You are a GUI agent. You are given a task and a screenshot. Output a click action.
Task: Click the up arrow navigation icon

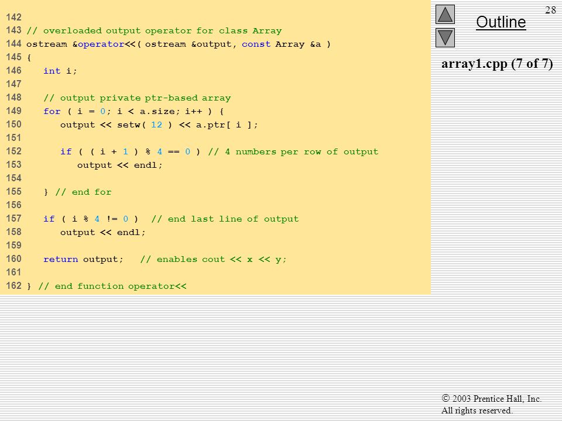pyautogui.click(x=445, y=14)
